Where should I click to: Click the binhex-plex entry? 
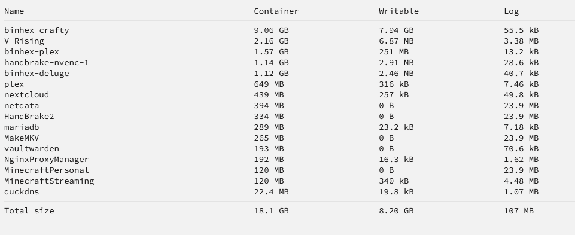32,51
